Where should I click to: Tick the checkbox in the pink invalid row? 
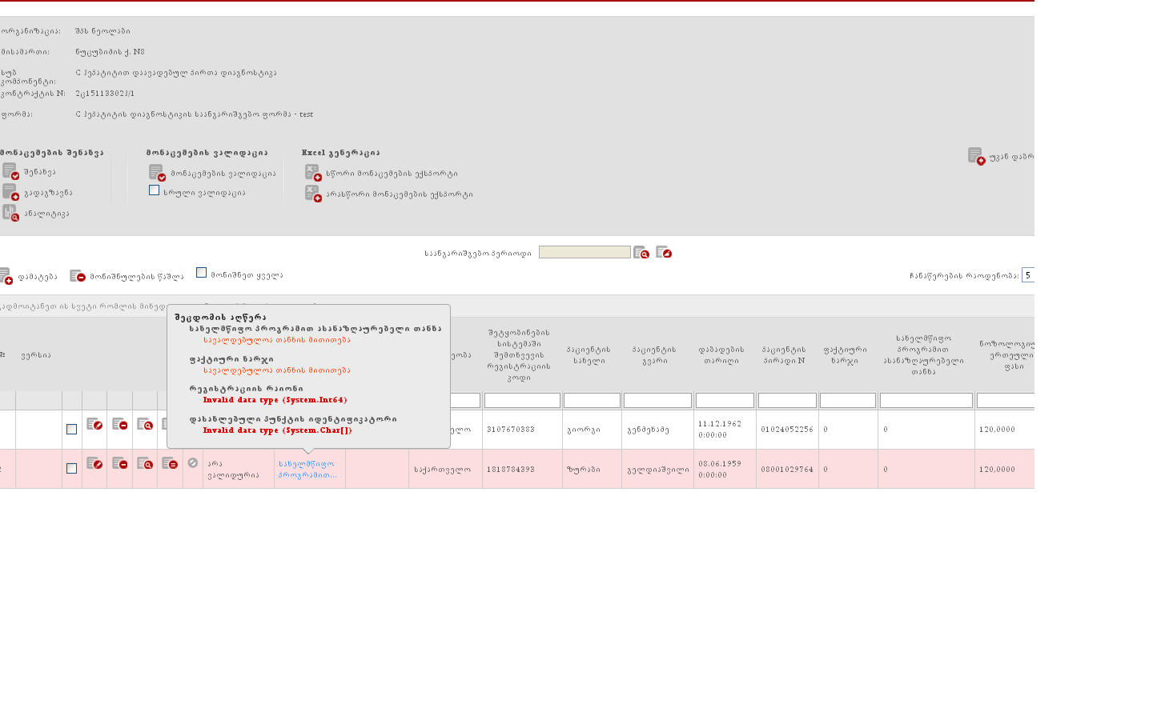(x=71, y=469)
